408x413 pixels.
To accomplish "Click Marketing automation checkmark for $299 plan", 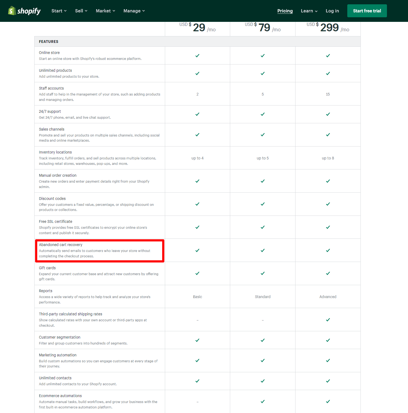I will click(328, 361).
